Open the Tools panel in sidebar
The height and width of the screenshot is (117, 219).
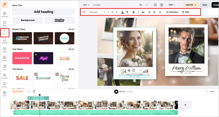click(5, 94)
